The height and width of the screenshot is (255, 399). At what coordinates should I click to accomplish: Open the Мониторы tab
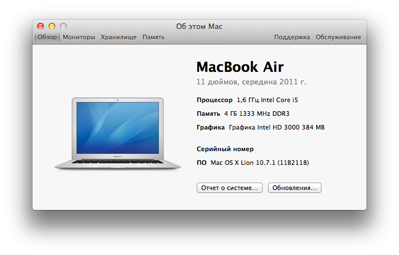point(79,37)
